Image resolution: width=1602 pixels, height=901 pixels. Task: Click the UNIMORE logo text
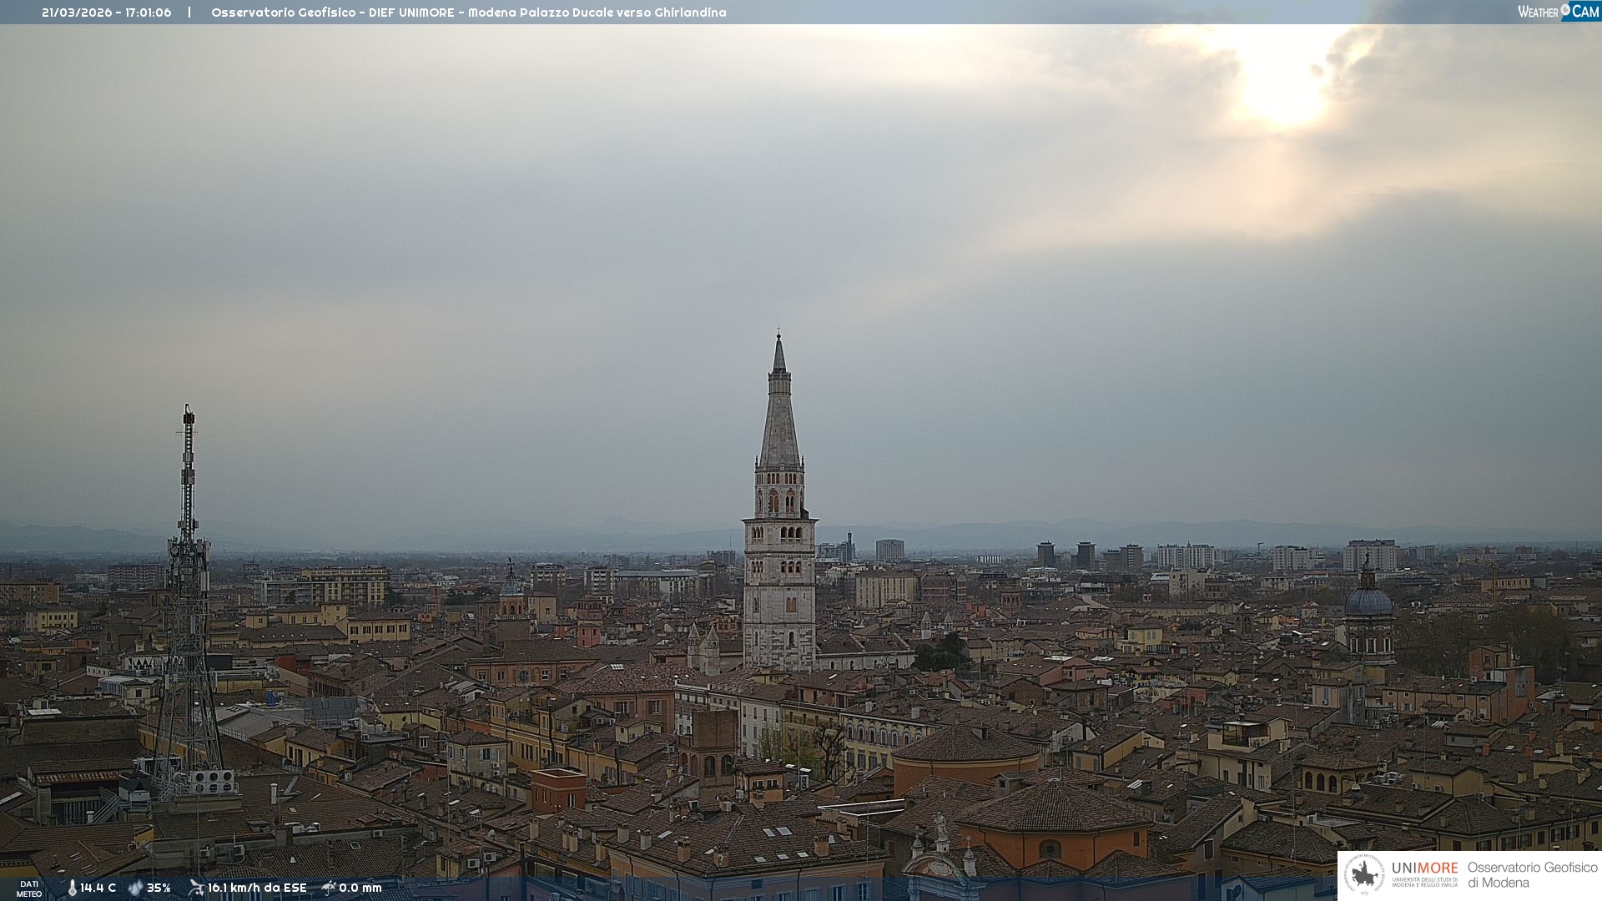[1424, 868]
